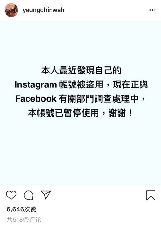Tap the word Instagram in the post image
The width and height of the screenshot is (161, 225).
pos(36,85)
